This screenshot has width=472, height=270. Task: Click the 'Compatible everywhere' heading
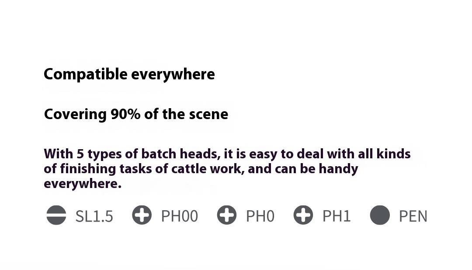click(129, 74)
